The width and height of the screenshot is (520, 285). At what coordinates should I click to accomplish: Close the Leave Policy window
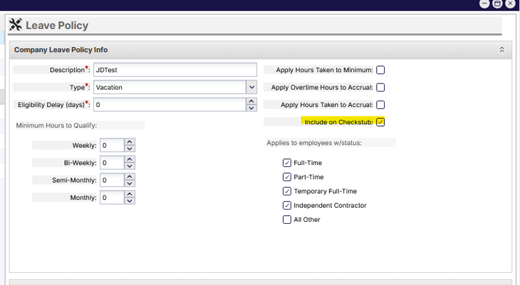[x=510, y=4]
